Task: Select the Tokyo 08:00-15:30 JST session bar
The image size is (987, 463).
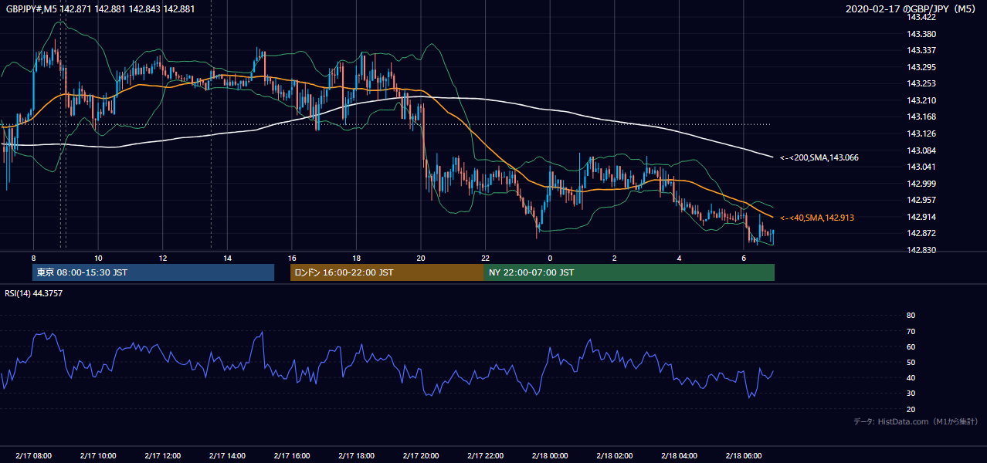Action: (x=153, y=272)
